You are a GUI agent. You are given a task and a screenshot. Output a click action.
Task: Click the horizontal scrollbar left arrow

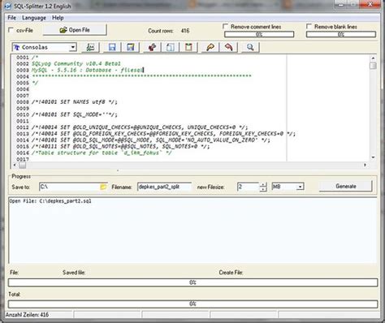tap(15, 165)
